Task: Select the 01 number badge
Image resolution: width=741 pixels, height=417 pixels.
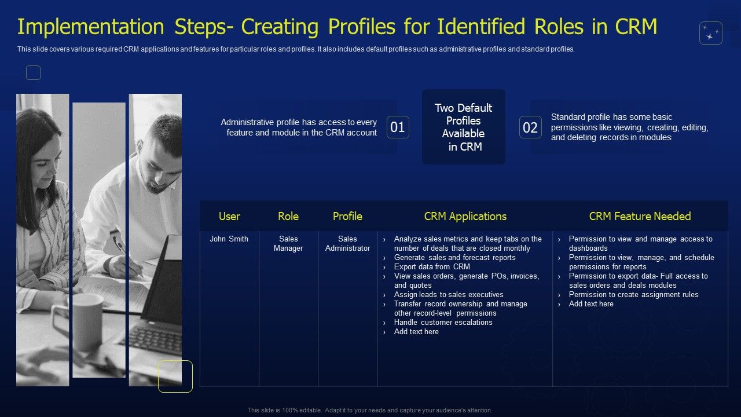Action: coord(398,127)
